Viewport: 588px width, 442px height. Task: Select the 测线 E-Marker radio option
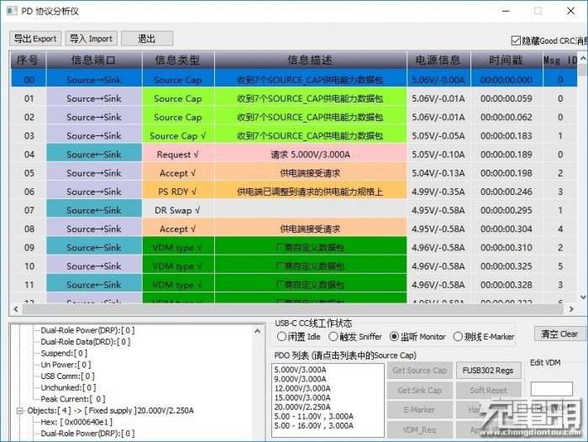tap(458, 337)
